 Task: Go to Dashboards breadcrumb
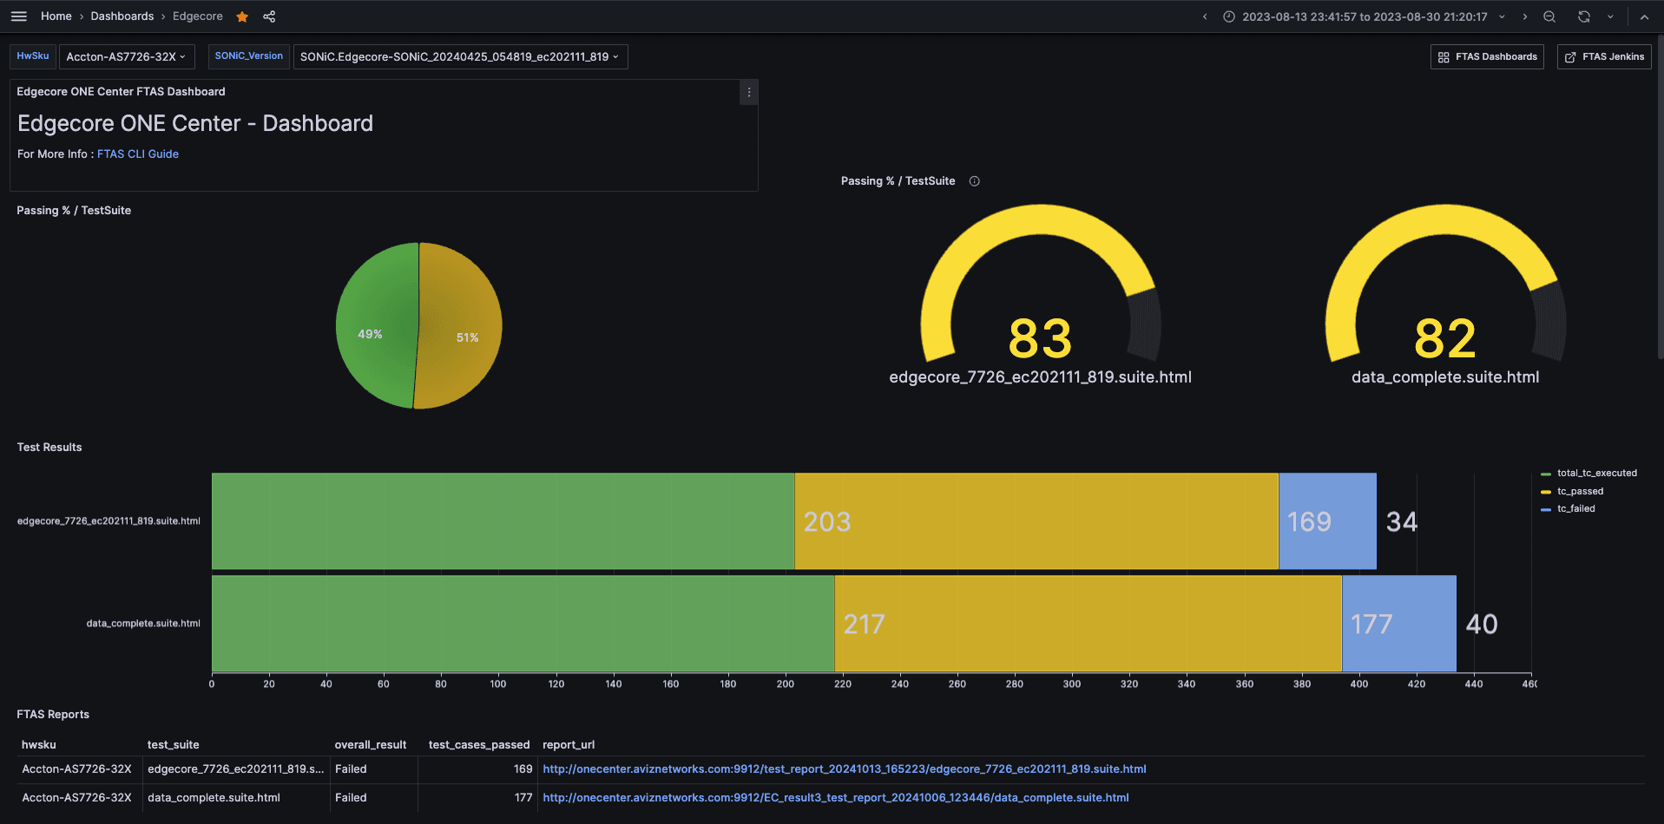tap(122, 16)
